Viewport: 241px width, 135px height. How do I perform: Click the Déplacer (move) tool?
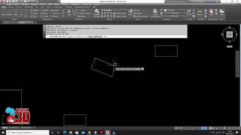coord(35,10)
